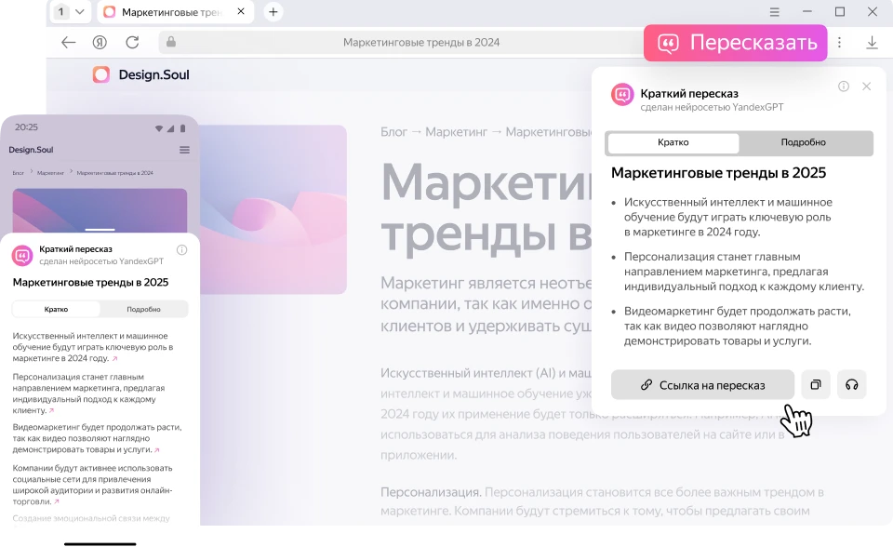Close the Маркетинговые тренды tab

click(x=241, y=11)
